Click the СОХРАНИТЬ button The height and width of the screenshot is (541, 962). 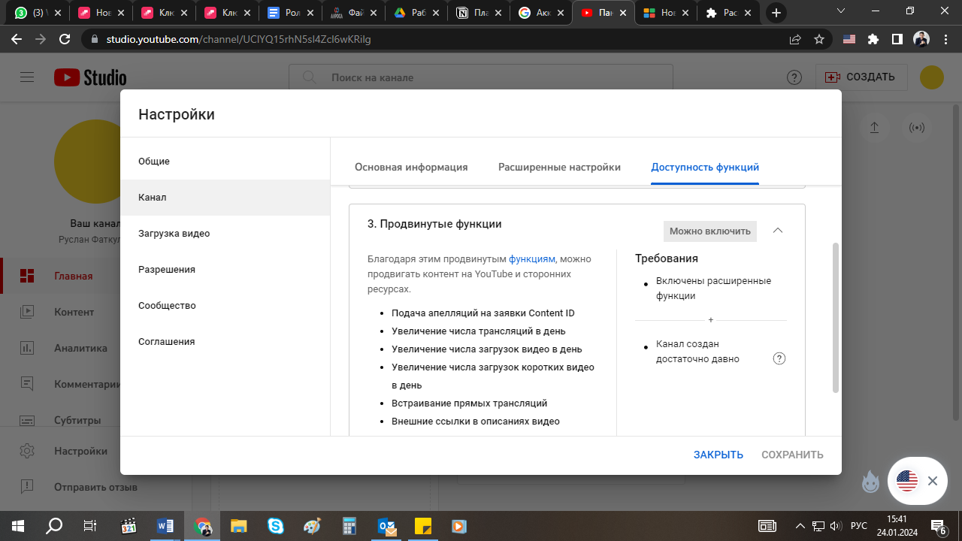click(792, 455)
